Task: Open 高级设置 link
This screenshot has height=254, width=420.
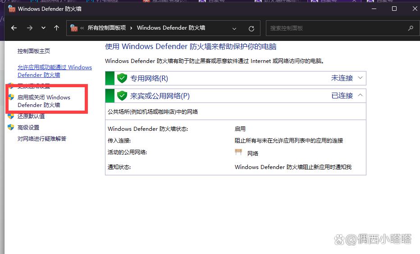Action: (28, 128)
